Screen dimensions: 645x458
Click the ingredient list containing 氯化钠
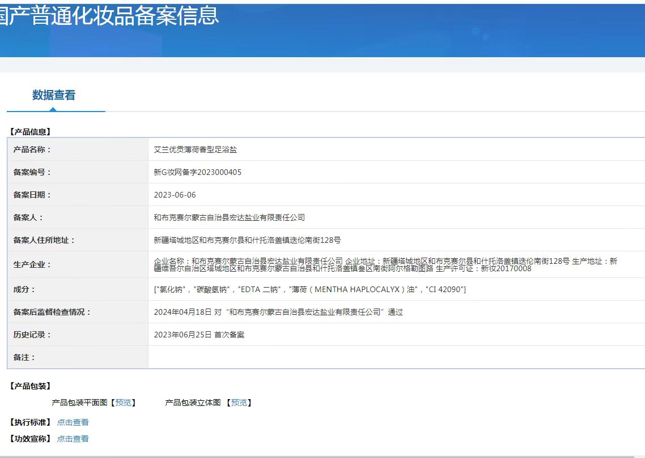coord(309,289)
